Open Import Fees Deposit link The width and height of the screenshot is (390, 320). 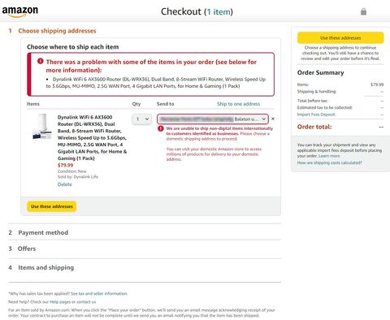pyautogui.click(x=316, y=115)
